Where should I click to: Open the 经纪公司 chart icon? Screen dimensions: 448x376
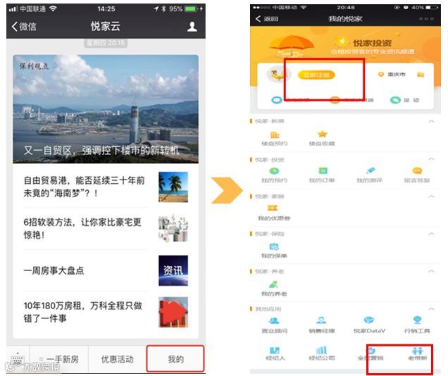tap(322, 350)
